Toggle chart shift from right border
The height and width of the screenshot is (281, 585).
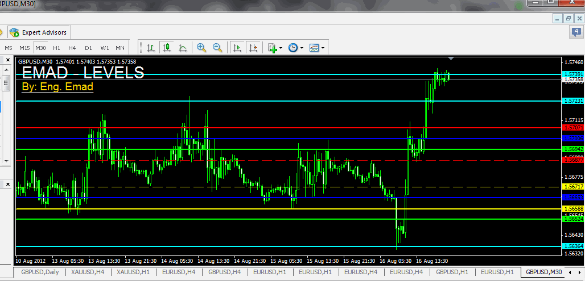coord(253,48)
